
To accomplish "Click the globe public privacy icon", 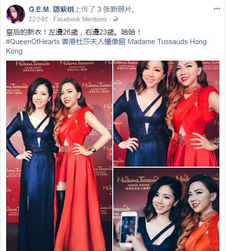I will (x=116, y=19).
